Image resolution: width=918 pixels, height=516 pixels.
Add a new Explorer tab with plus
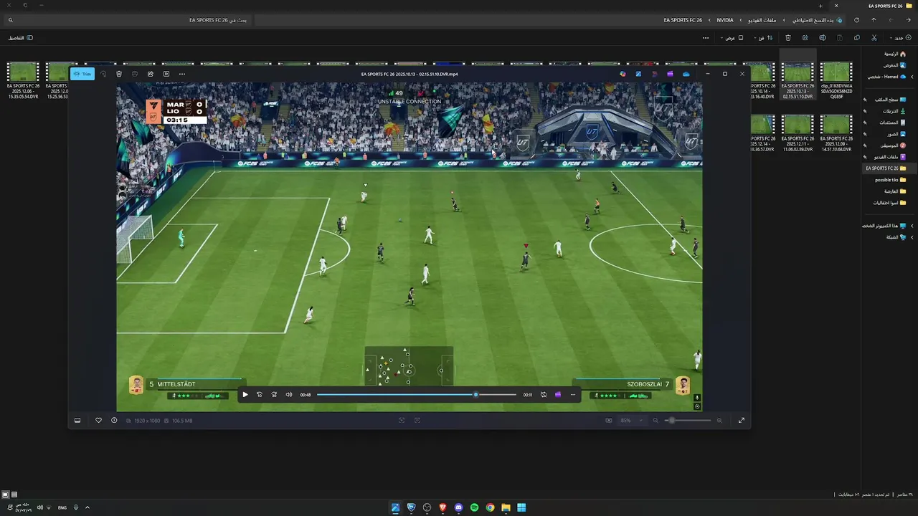(x=820, y=6)
